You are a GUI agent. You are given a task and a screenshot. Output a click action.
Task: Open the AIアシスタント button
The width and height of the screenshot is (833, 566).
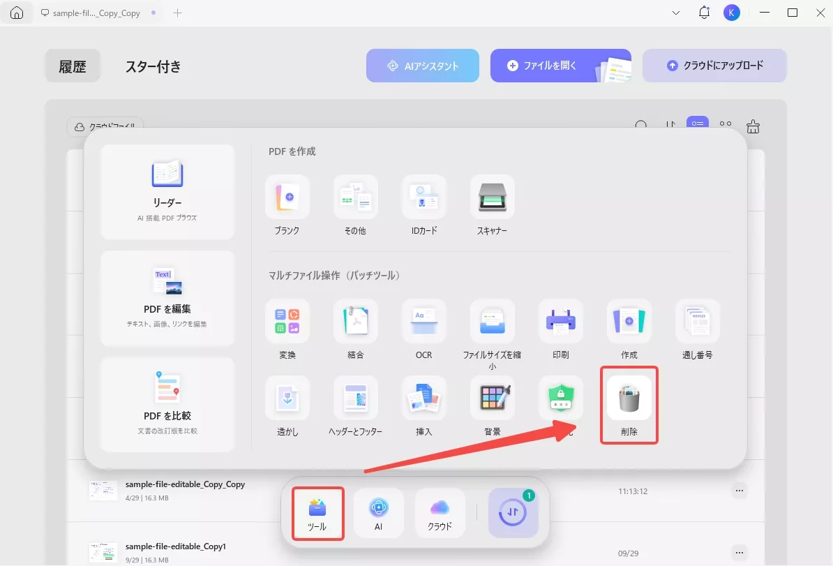[x=422, y=66]
